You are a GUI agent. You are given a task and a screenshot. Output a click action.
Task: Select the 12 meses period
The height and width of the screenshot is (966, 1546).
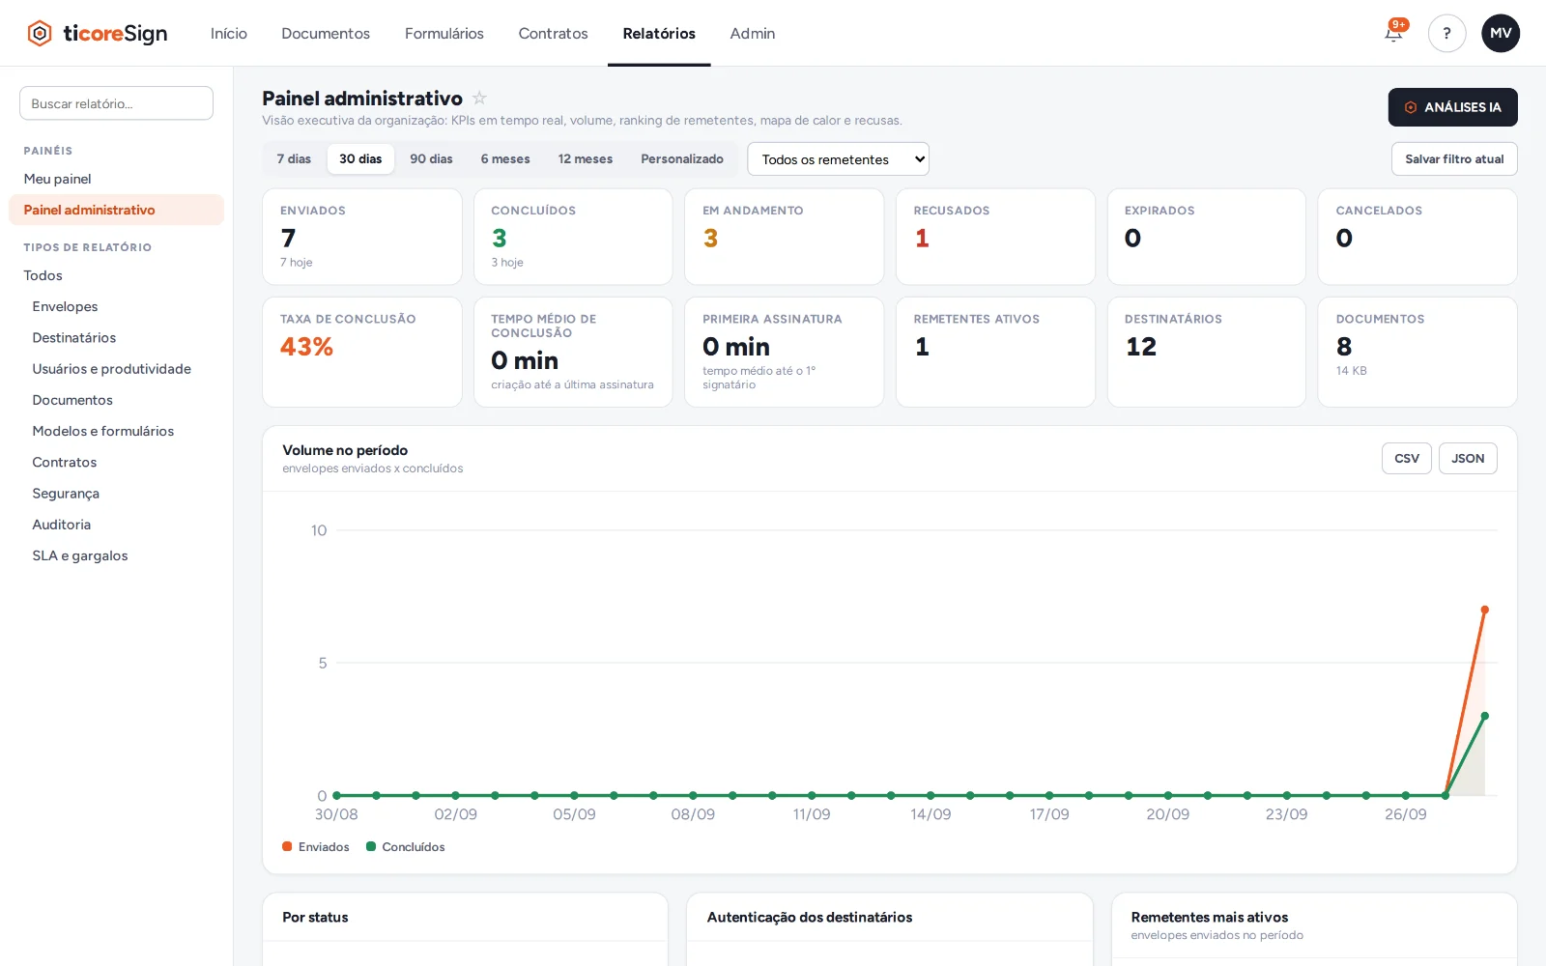pyautogui.click(x=586, y=158)
